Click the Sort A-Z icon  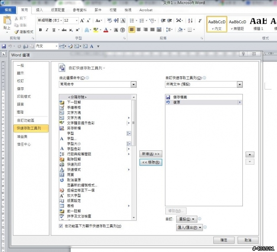point(190,21)
